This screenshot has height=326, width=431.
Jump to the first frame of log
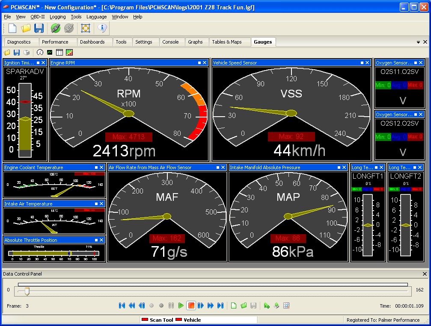pos(122,305)
